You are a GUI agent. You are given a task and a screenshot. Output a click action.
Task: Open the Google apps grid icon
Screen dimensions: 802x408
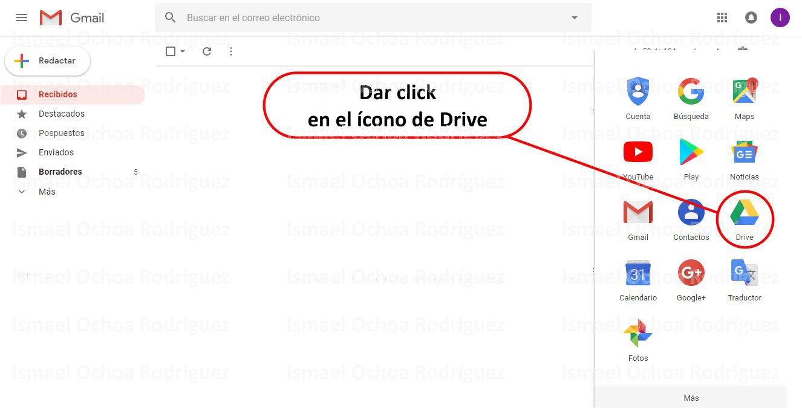[722, 18]
